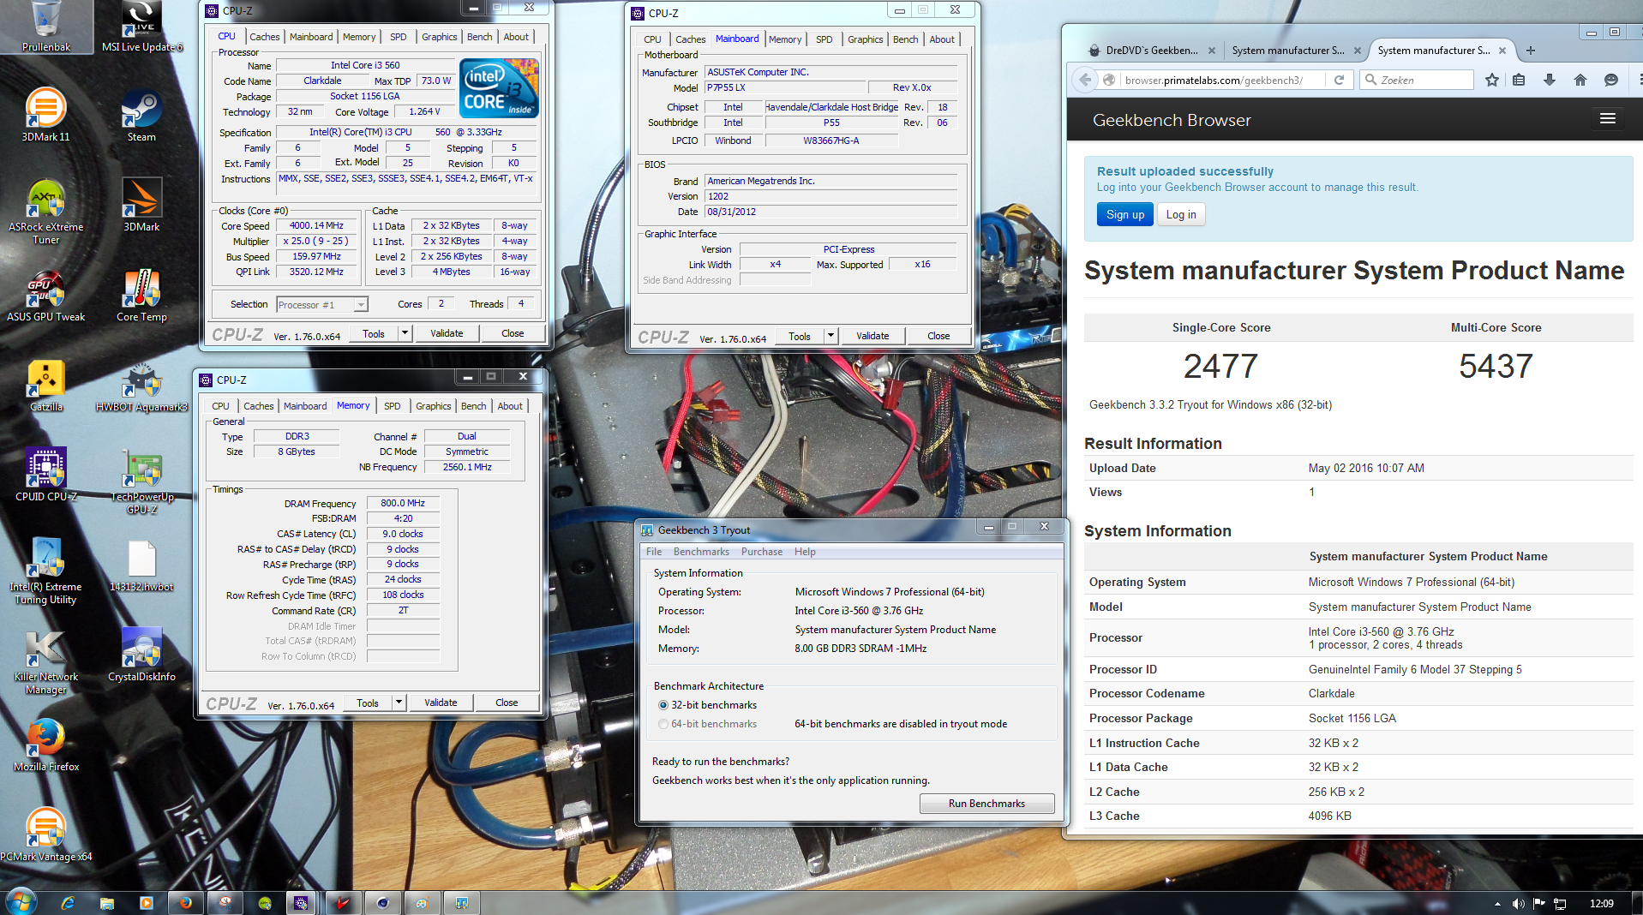
Task: Open the Windows Start button
Action: tap(21, 901)
